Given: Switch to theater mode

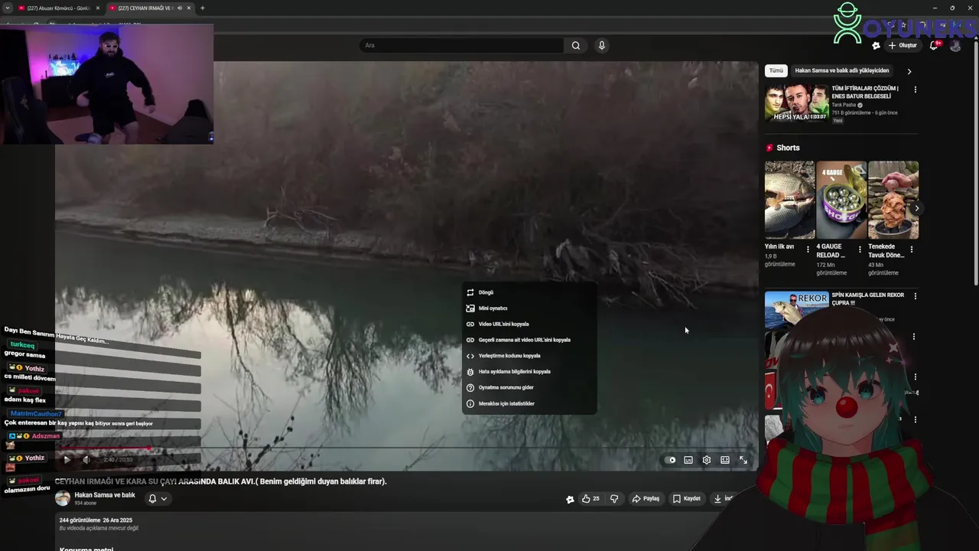Looking at the screenshot, I should tap(725, 460).
